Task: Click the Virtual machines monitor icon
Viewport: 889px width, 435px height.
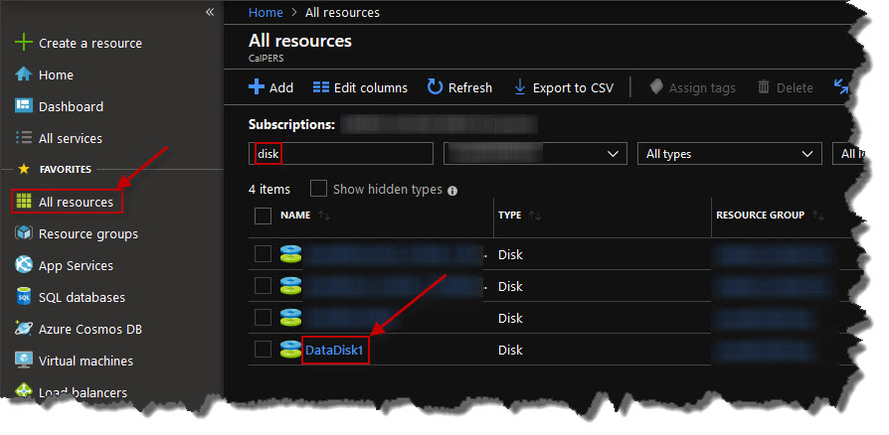Action: tap(24, 360)
